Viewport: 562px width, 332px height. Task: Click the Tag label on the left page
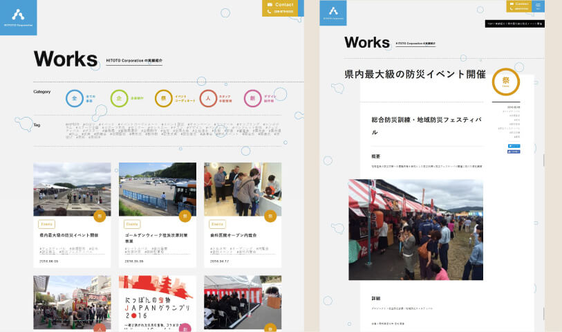[37, 125]
